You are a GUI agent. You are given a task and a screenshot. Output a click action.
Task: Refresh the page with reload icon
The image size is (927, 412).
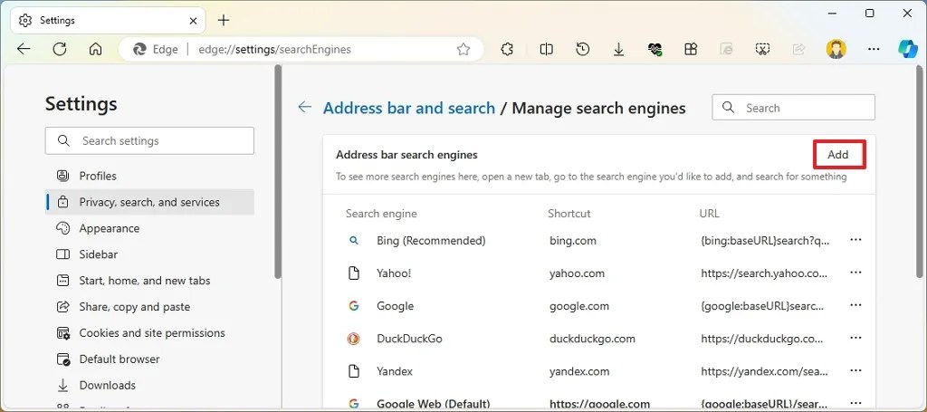click(60, 49)
